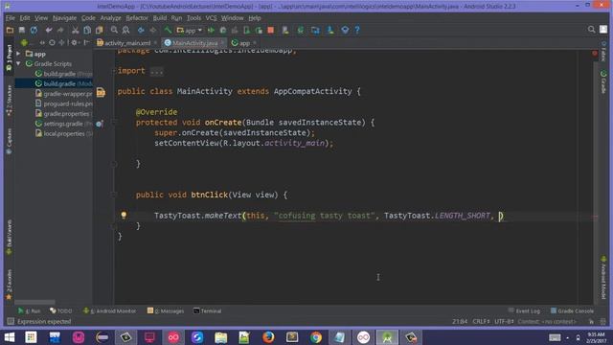
Task: Select settings.gradle in project tree
Action: (x=64, y=124)
